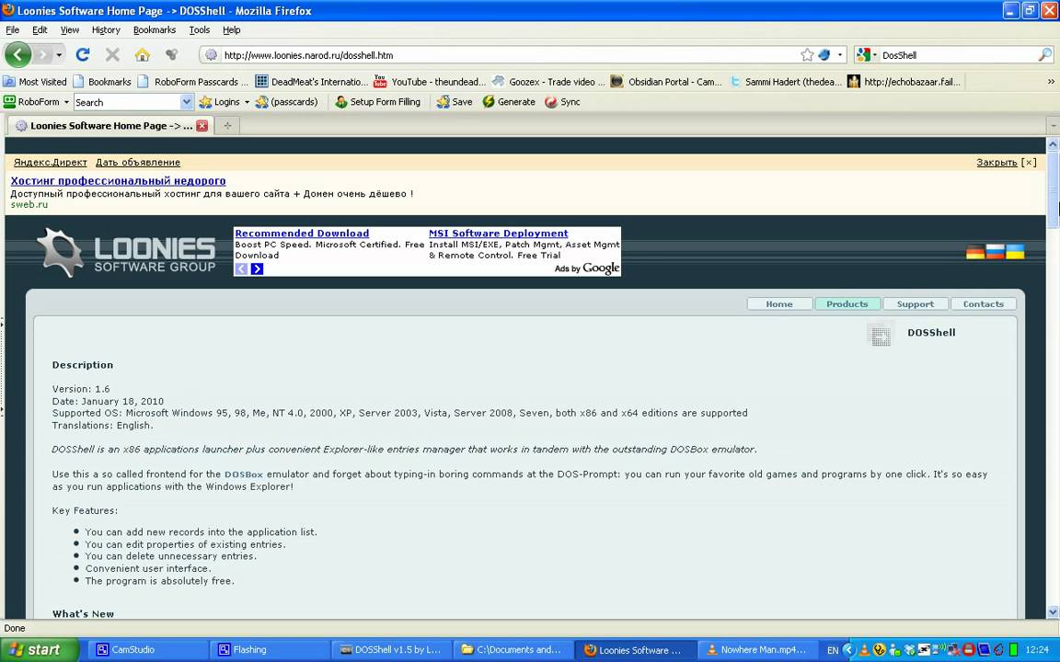Image resolution: width=1060 pixels, height=662 pixels.
Task: Click the DOSBox link in description
Action: (243, 474)
